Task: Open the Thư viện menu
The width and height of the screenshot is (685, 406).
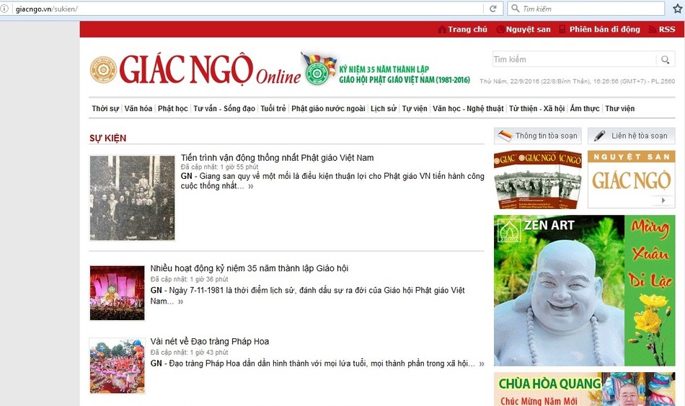Action: pyautogui.click(x=620, y=108)
